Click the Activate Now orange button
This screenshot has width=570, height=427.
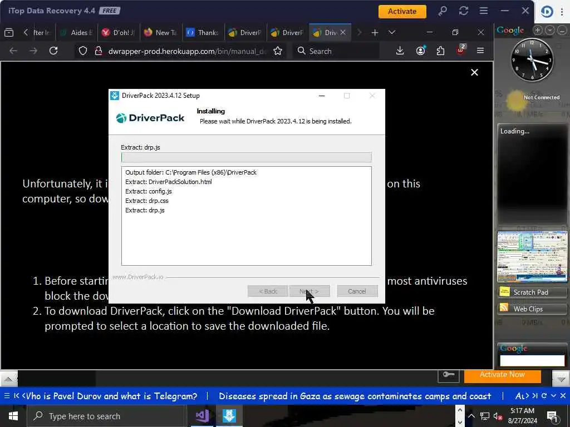[503, 375]
